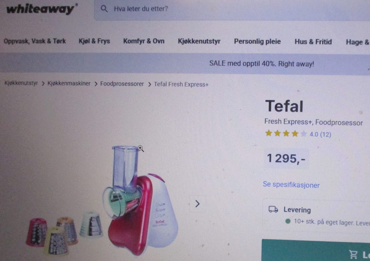This screenshot has width=370, height=261.
Task: Open the Hus & Fritid menu
Action: 313,42
